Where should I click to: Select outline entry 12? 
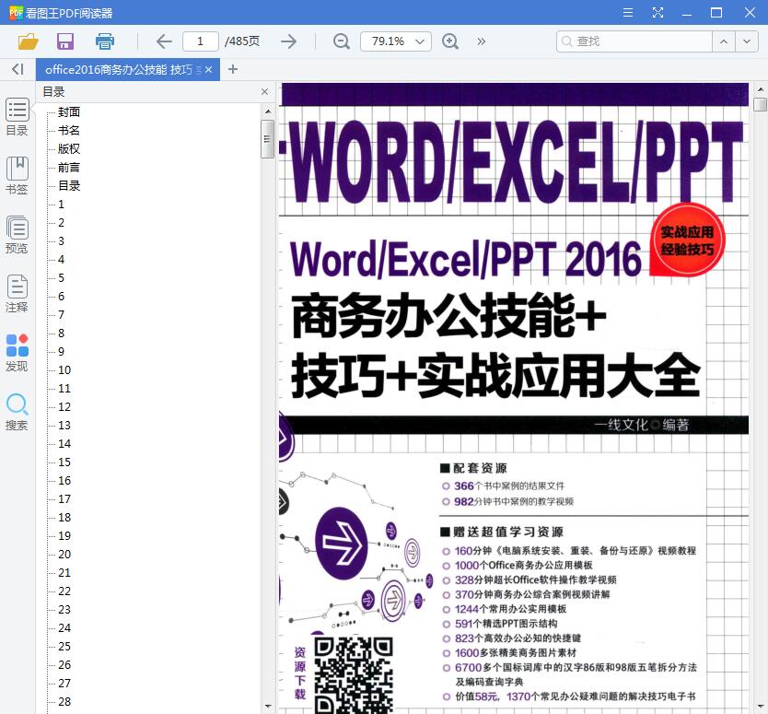click(x=64, y=406)
